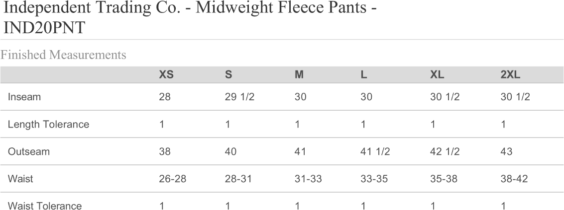Click the Waist Tolerance row label
The image size is (564, 210).
[x=44, y=206]
